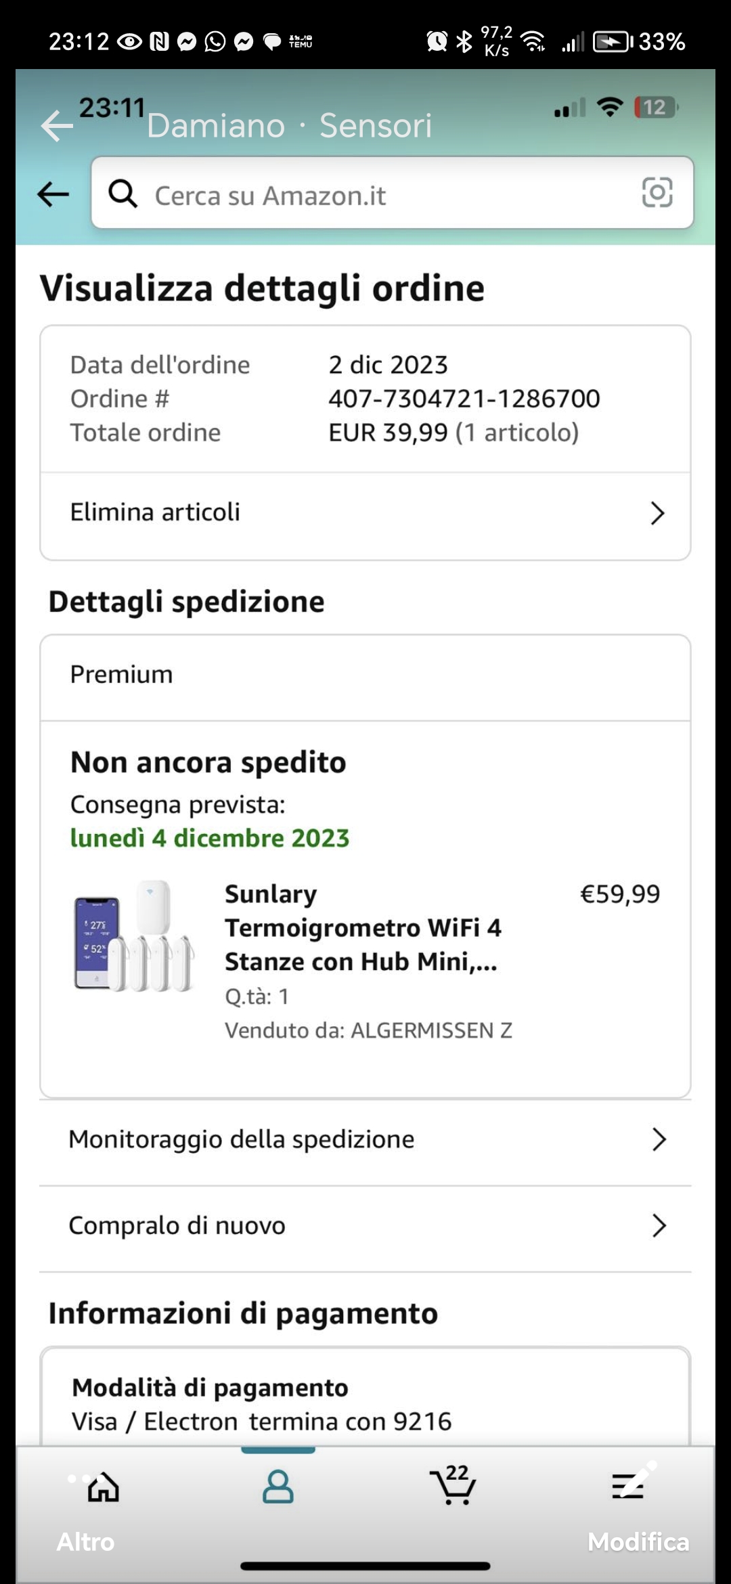Select Compralo di nuovo option
The width and height of the screenshot is (731, 1584).
point(365,1227)
